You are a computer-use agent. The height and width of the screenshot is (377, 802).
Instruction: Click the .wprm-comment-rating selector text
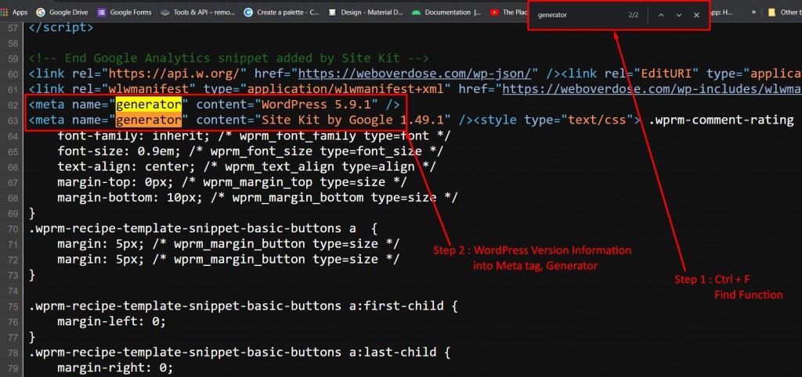721,120
